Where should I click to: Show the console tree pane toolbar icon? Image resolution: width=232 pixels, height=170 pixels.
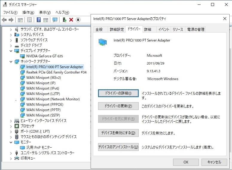click(20, 20)
